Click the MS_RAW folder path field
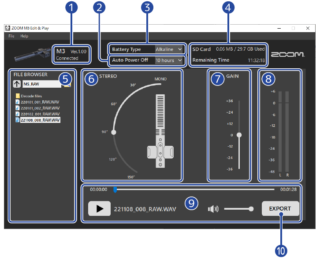This screenshot has width=320, height=259. pyautogui.click(x=42, y=84)
